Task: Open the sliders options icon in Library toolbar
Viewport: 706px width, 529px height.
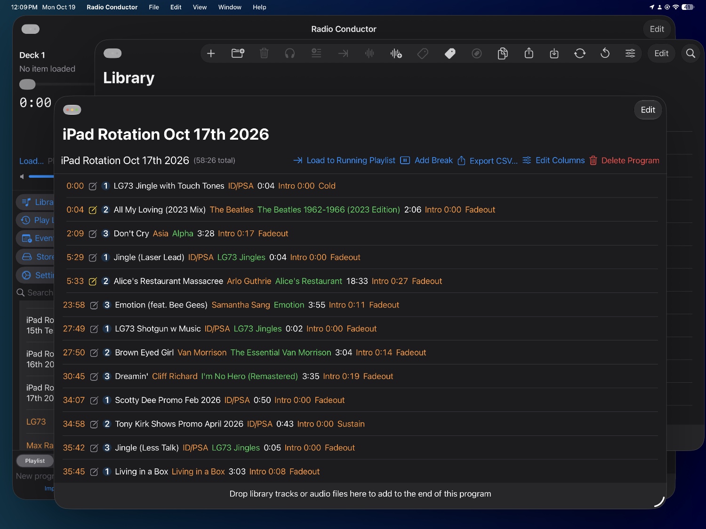Action: (630, 54)
